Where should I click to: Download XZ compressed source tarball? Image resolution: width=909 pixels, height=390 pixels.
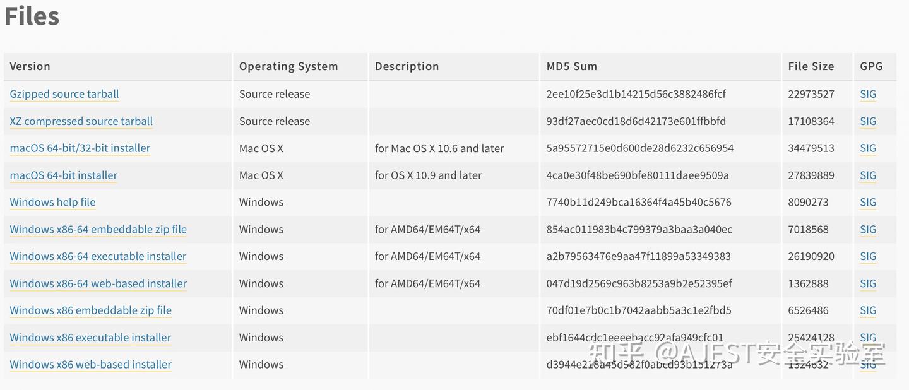point(81,121)
